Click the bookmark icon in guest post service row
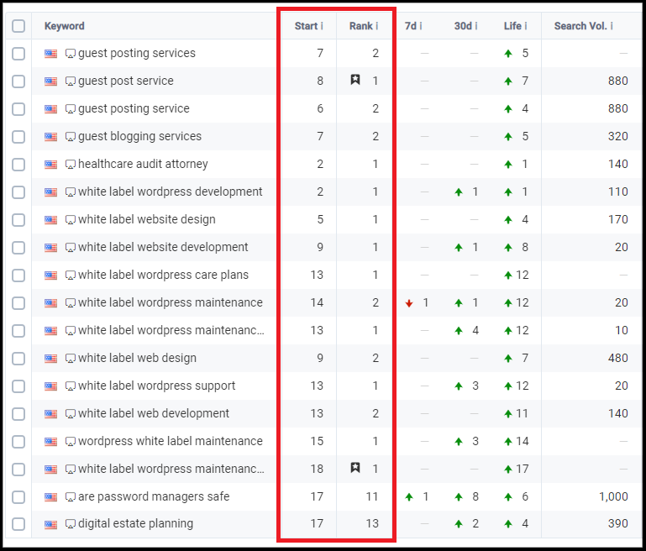This screenshot has height=551, width=646. [x=355, y=81]
